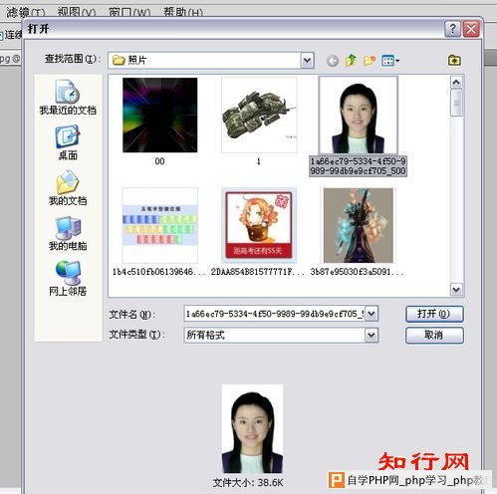
Task: Open the 窗口(W) menu
Action: tap(129, 13)
